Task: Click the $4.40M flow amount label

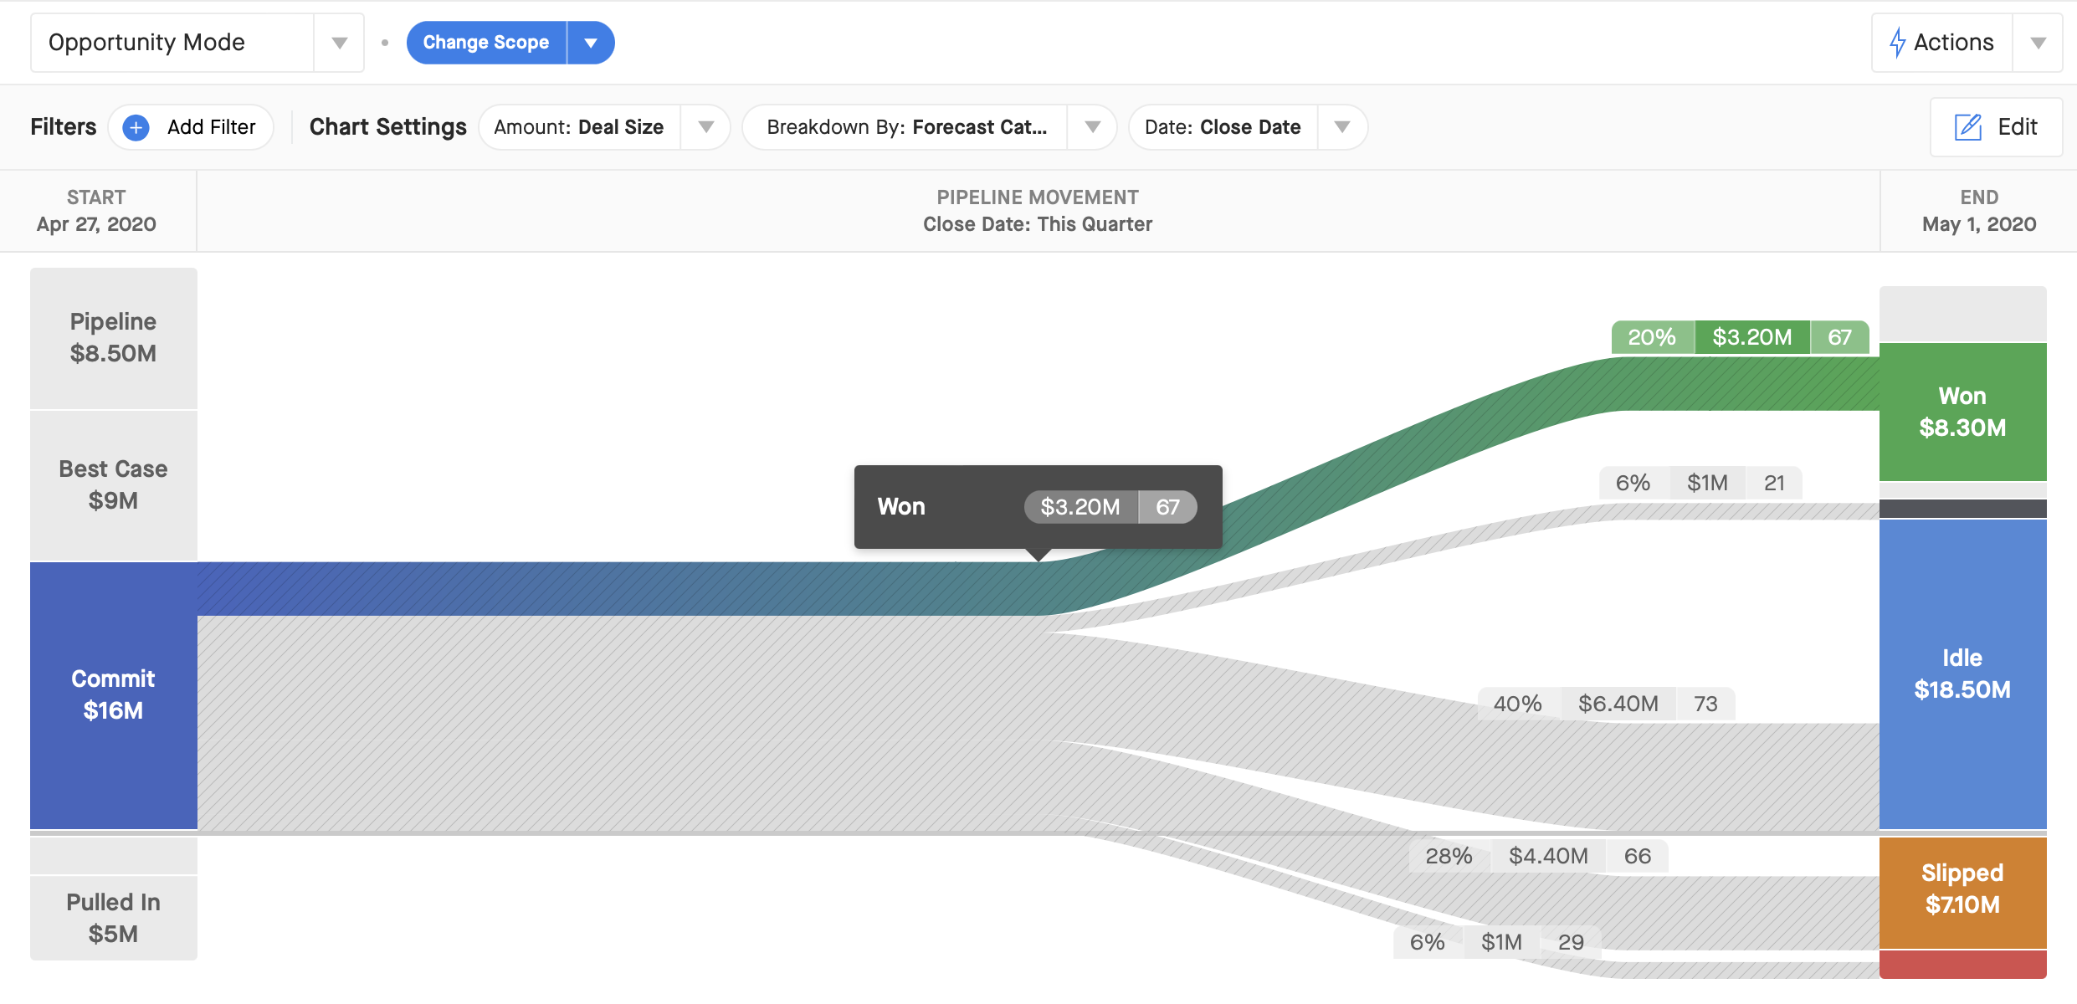Action: [1549, 856]
